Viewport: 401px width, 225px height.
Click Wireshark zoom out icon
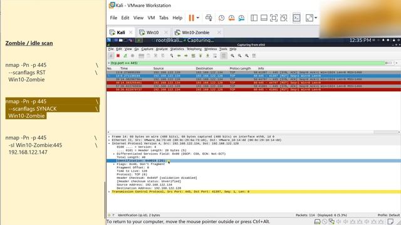[239, 56]
